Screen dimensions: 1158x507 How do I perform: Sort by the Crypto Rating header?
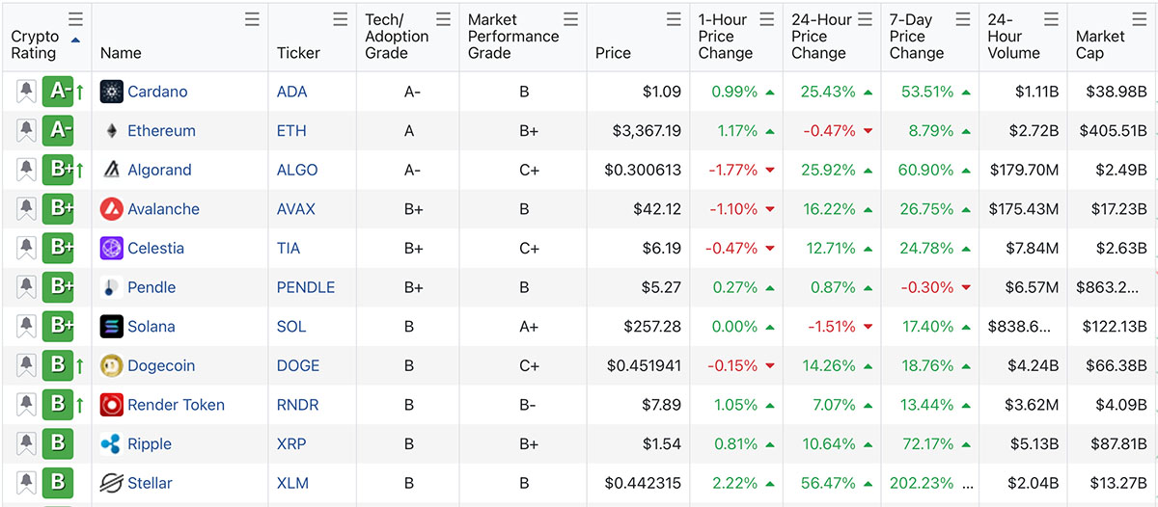click(x=35, y=44)
